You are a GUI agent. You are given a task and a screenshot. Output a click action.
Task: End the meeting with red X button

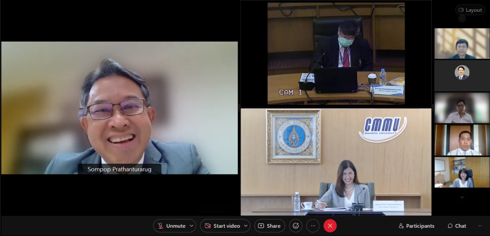(330, 226)
